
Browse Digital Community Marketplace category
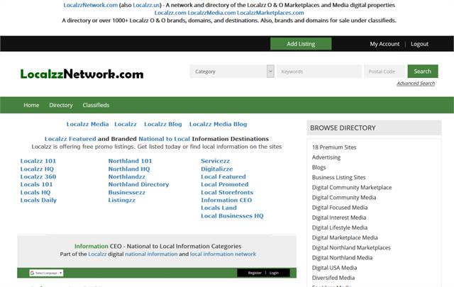(352, 188)
